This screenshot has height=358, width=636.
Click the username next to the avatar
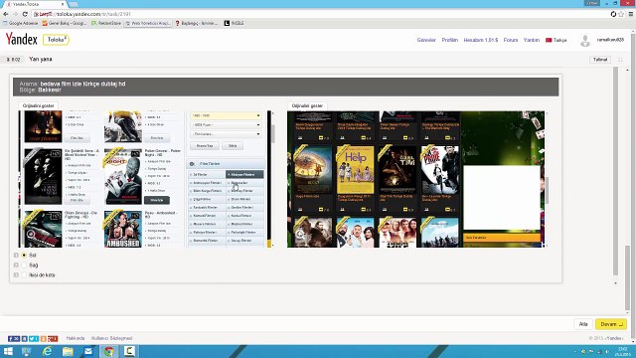point(610,40)
